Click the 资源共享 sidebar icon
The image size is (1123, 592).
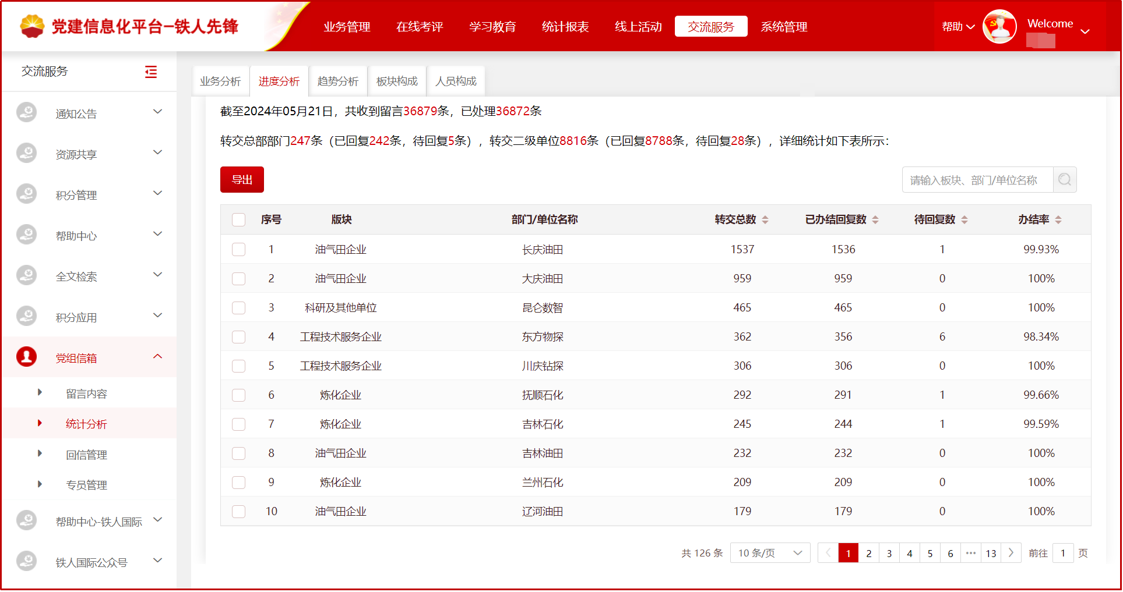[x=26, y=153]
